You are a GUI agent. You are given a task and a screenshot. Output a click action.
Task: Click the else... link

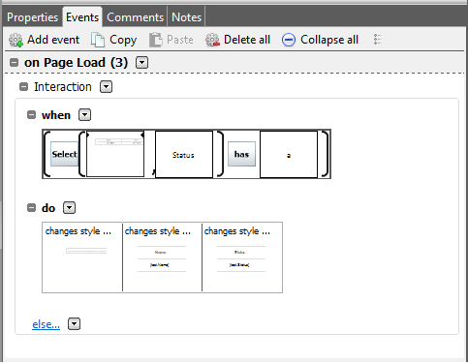pos(46,324)
